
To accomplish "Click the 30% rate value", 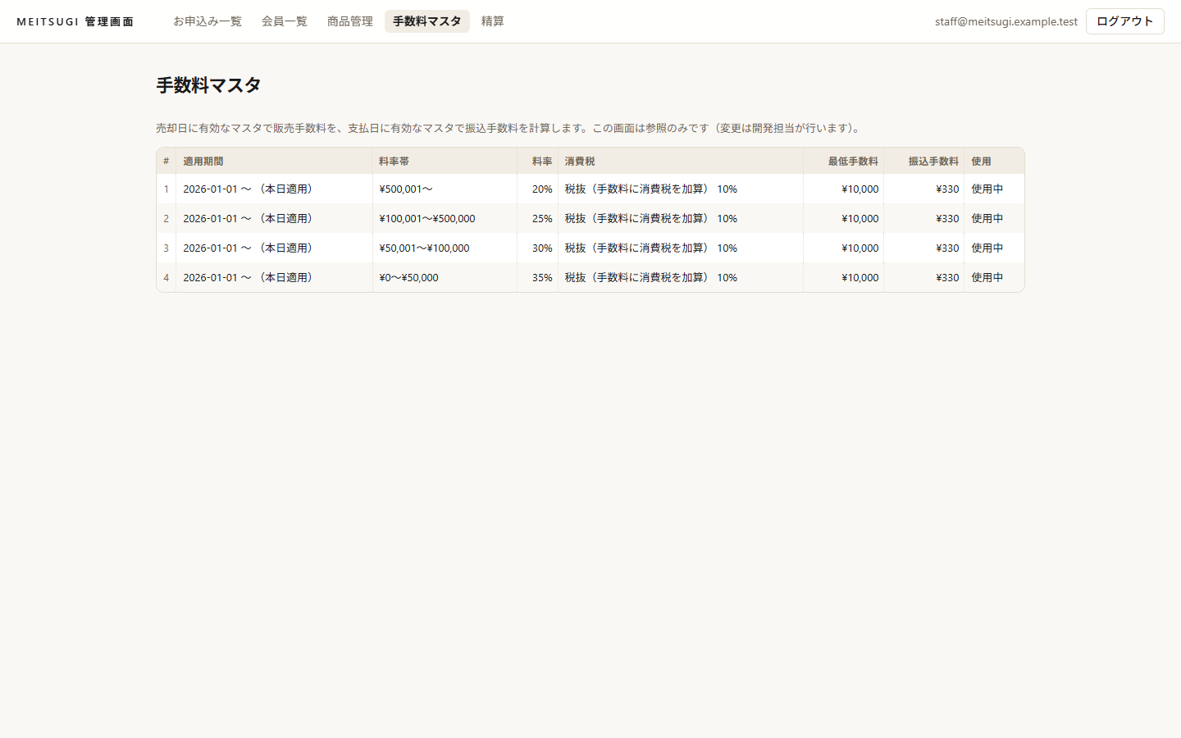I will (542, 248).
